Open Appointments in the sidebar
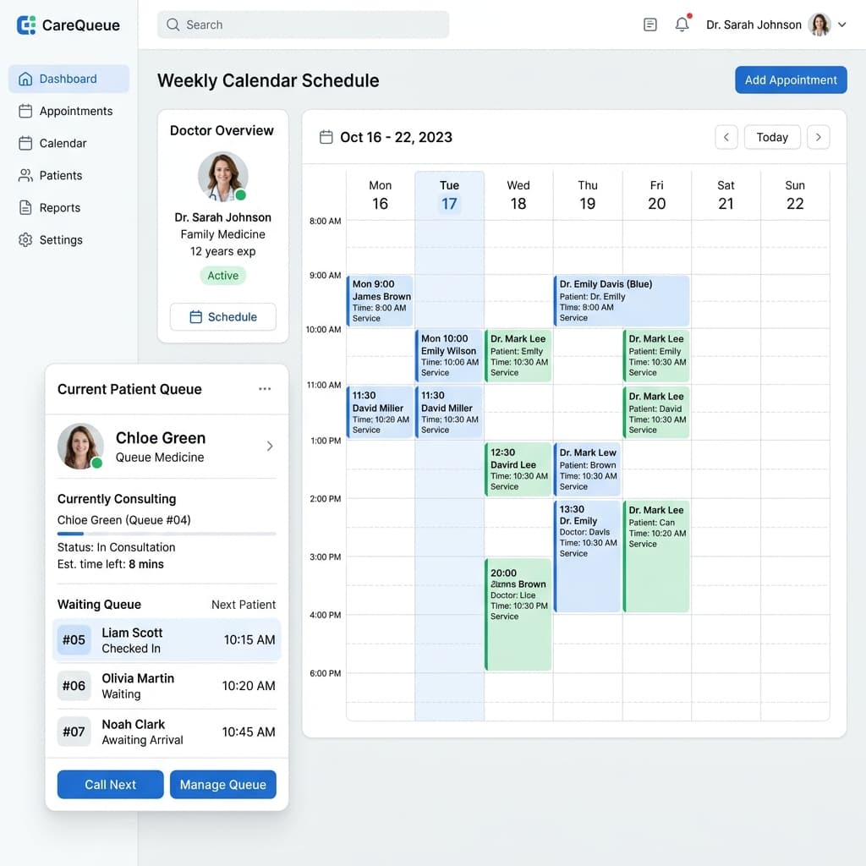The image size is (866, 866). point(69,111)
